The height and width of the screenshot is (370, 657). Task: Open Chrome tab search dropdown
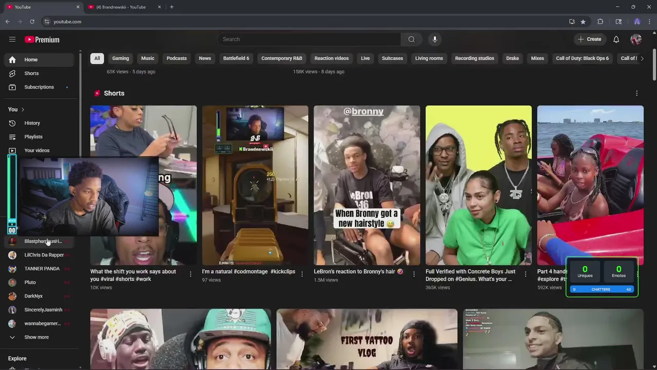pos(619,22)
